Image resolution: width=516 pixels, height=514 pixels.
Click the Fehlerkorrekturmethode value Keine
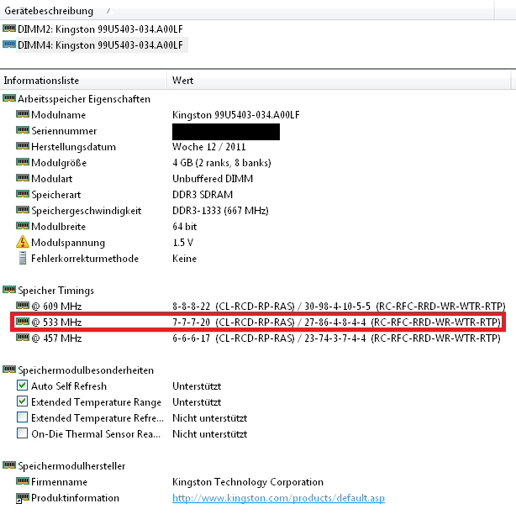tap(184, 259)
